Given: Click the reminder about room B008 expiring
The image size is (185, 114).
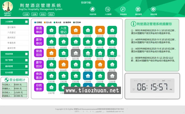Looking at the screenshot, I should [153, 59].
